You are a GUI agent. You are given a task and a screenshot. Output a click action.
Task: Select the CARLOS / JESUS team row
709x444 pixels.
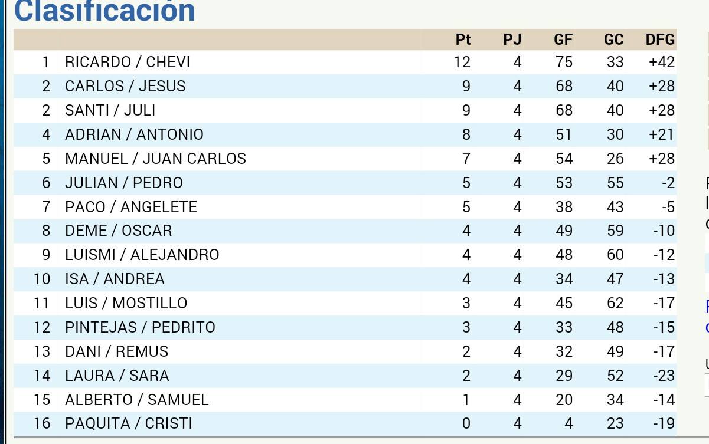345,86
